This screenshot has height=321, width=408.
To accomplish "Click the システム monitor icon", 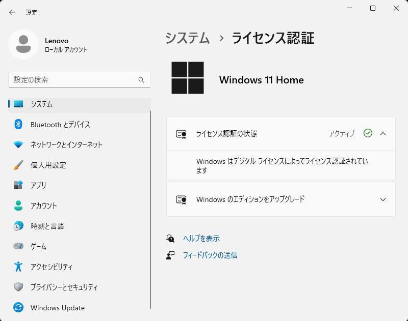I will pos(18,104).
